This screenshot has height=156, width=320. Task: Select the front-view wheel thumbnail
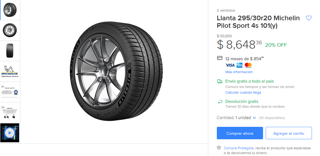click(x=10, y=30)
